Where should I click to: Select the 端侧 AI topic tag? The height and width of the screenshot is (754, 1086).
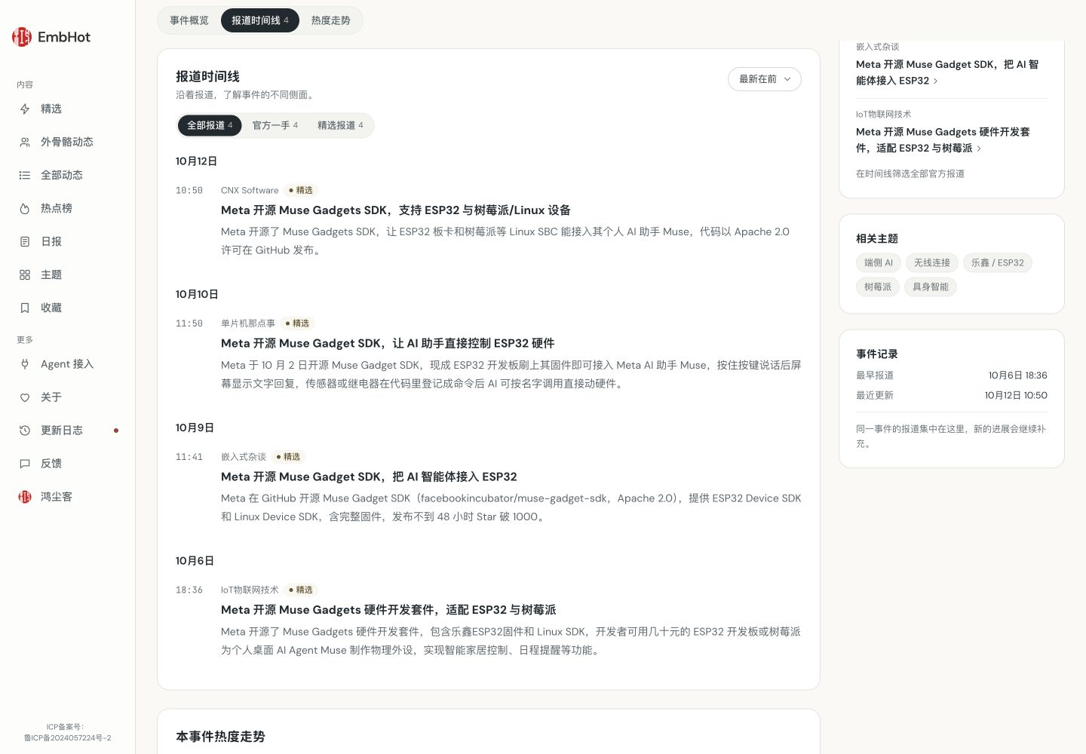click(879, 263)
